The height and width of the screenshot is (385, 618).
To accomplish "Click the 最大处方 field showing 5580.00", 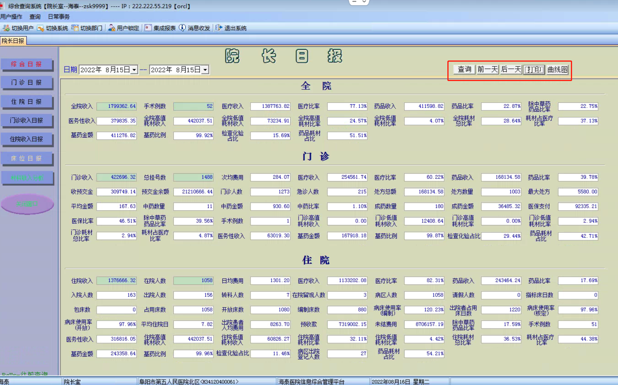I will (578, 192).
